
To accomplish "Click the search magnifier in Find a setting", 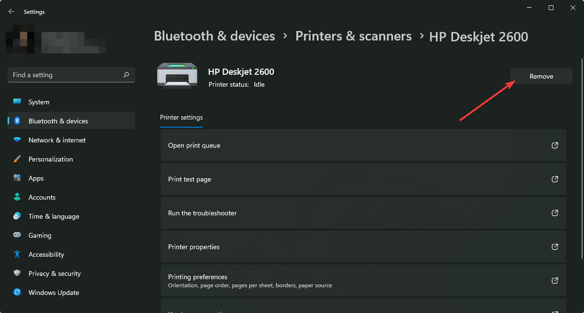I will coord(126,75).
